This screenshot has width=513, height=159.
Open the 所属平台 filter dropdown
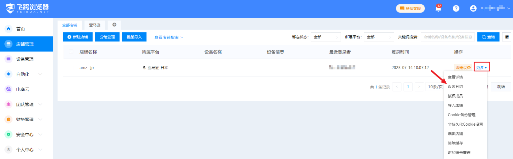379,37
